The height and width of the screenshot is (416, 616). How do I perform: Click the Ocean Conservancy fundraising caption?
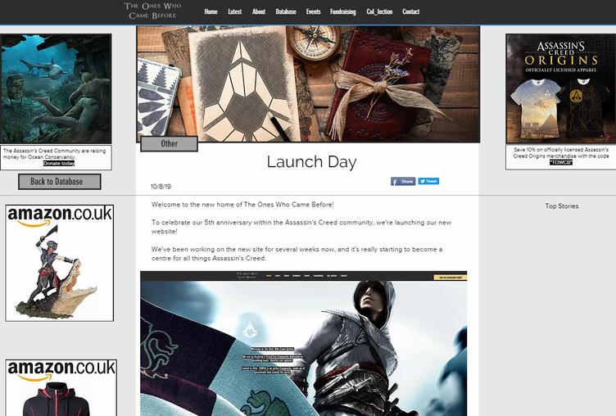click(x=55, y=154)
